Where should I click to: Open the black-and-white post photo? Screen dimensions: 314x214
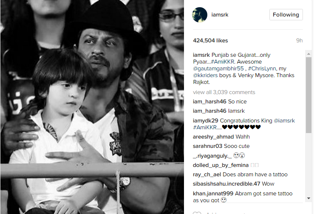pyautogui.click(x=92, y=107)
